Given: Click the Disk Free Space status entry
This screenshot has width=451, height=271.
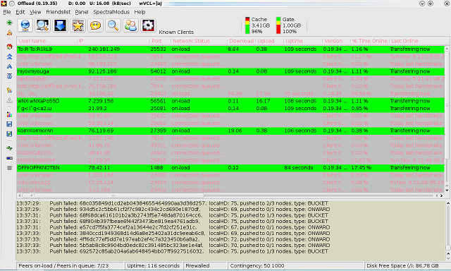Looking at the screenshot, I should (407, 266).
